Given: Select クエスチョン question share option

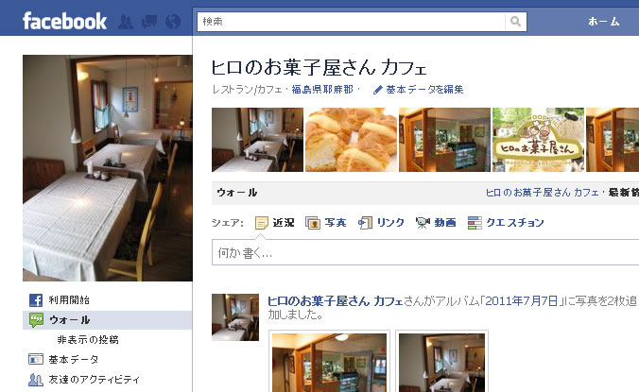Looking at the screenshot, I should click(506, 223).
